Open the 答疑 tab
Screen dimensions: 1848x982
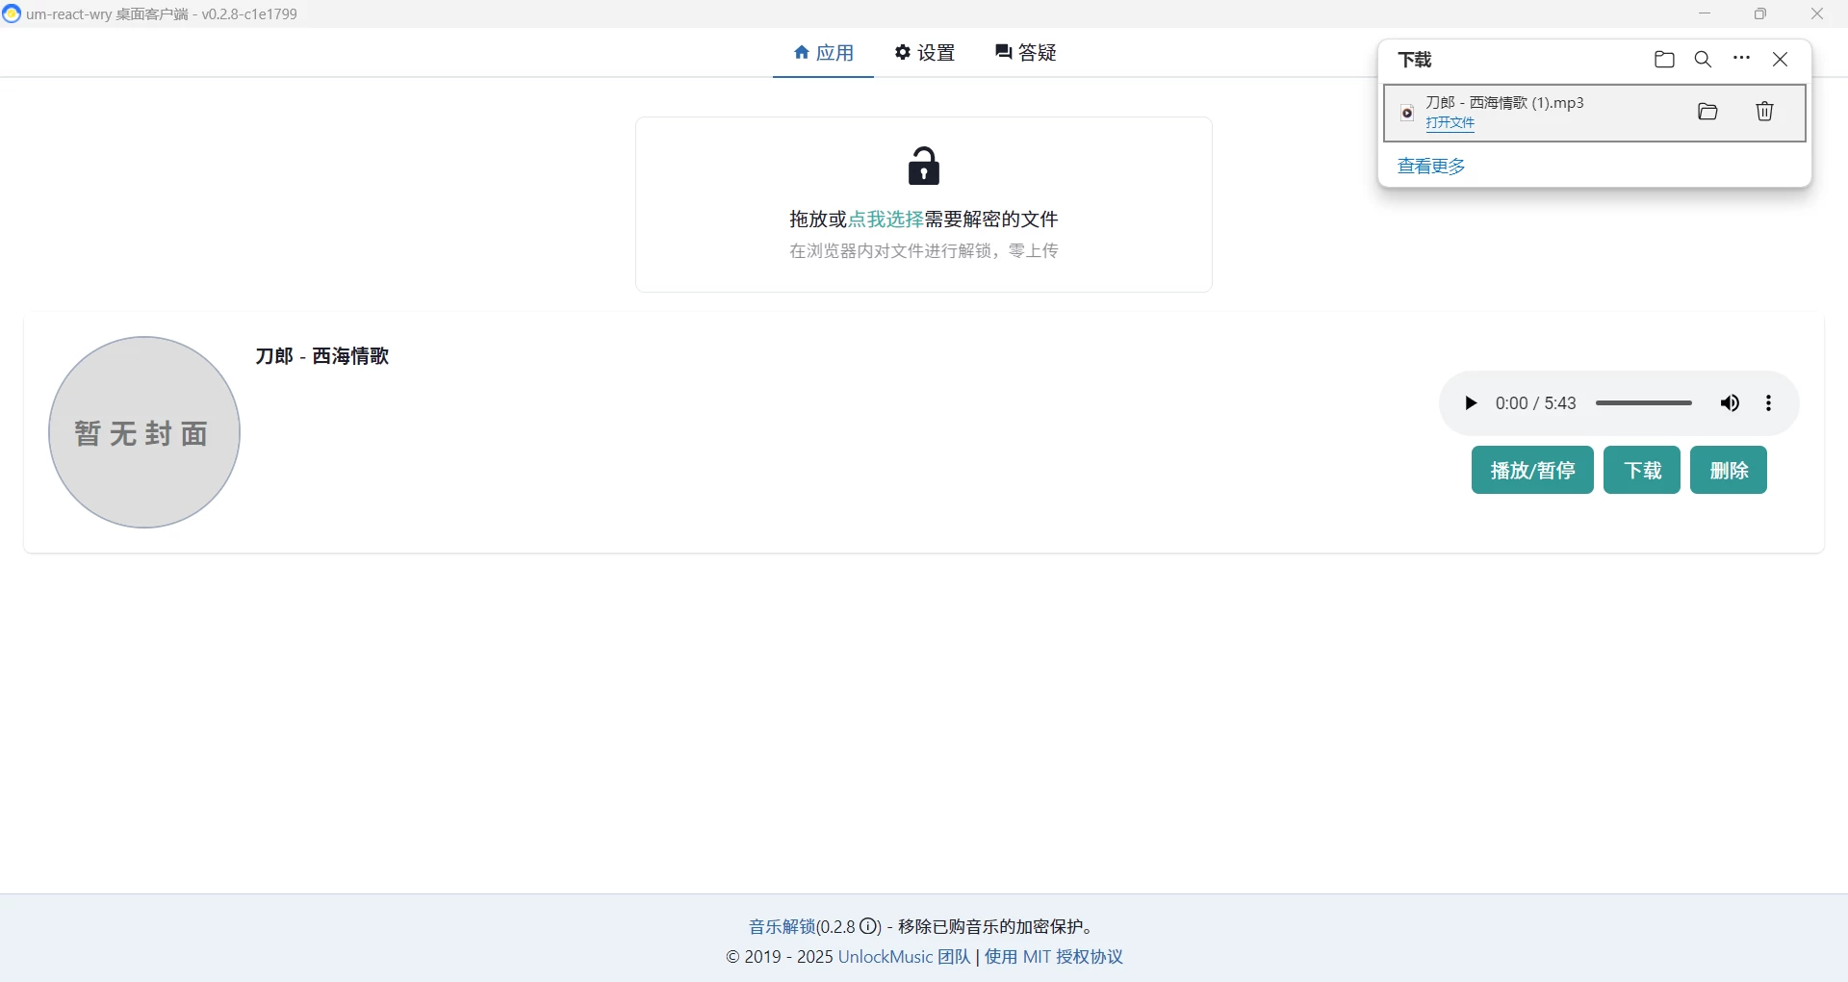coord(1025,53)
